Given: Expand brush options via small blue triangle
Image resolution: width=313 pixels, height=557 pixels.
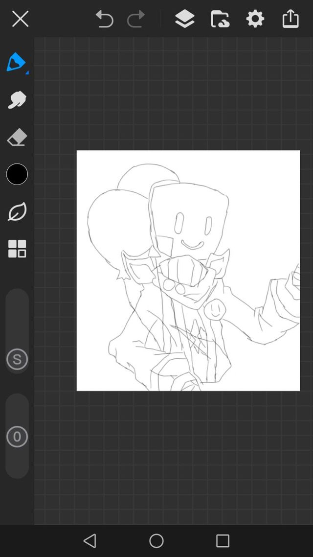Looking at the screenshot, I should [x=27, y=73].
